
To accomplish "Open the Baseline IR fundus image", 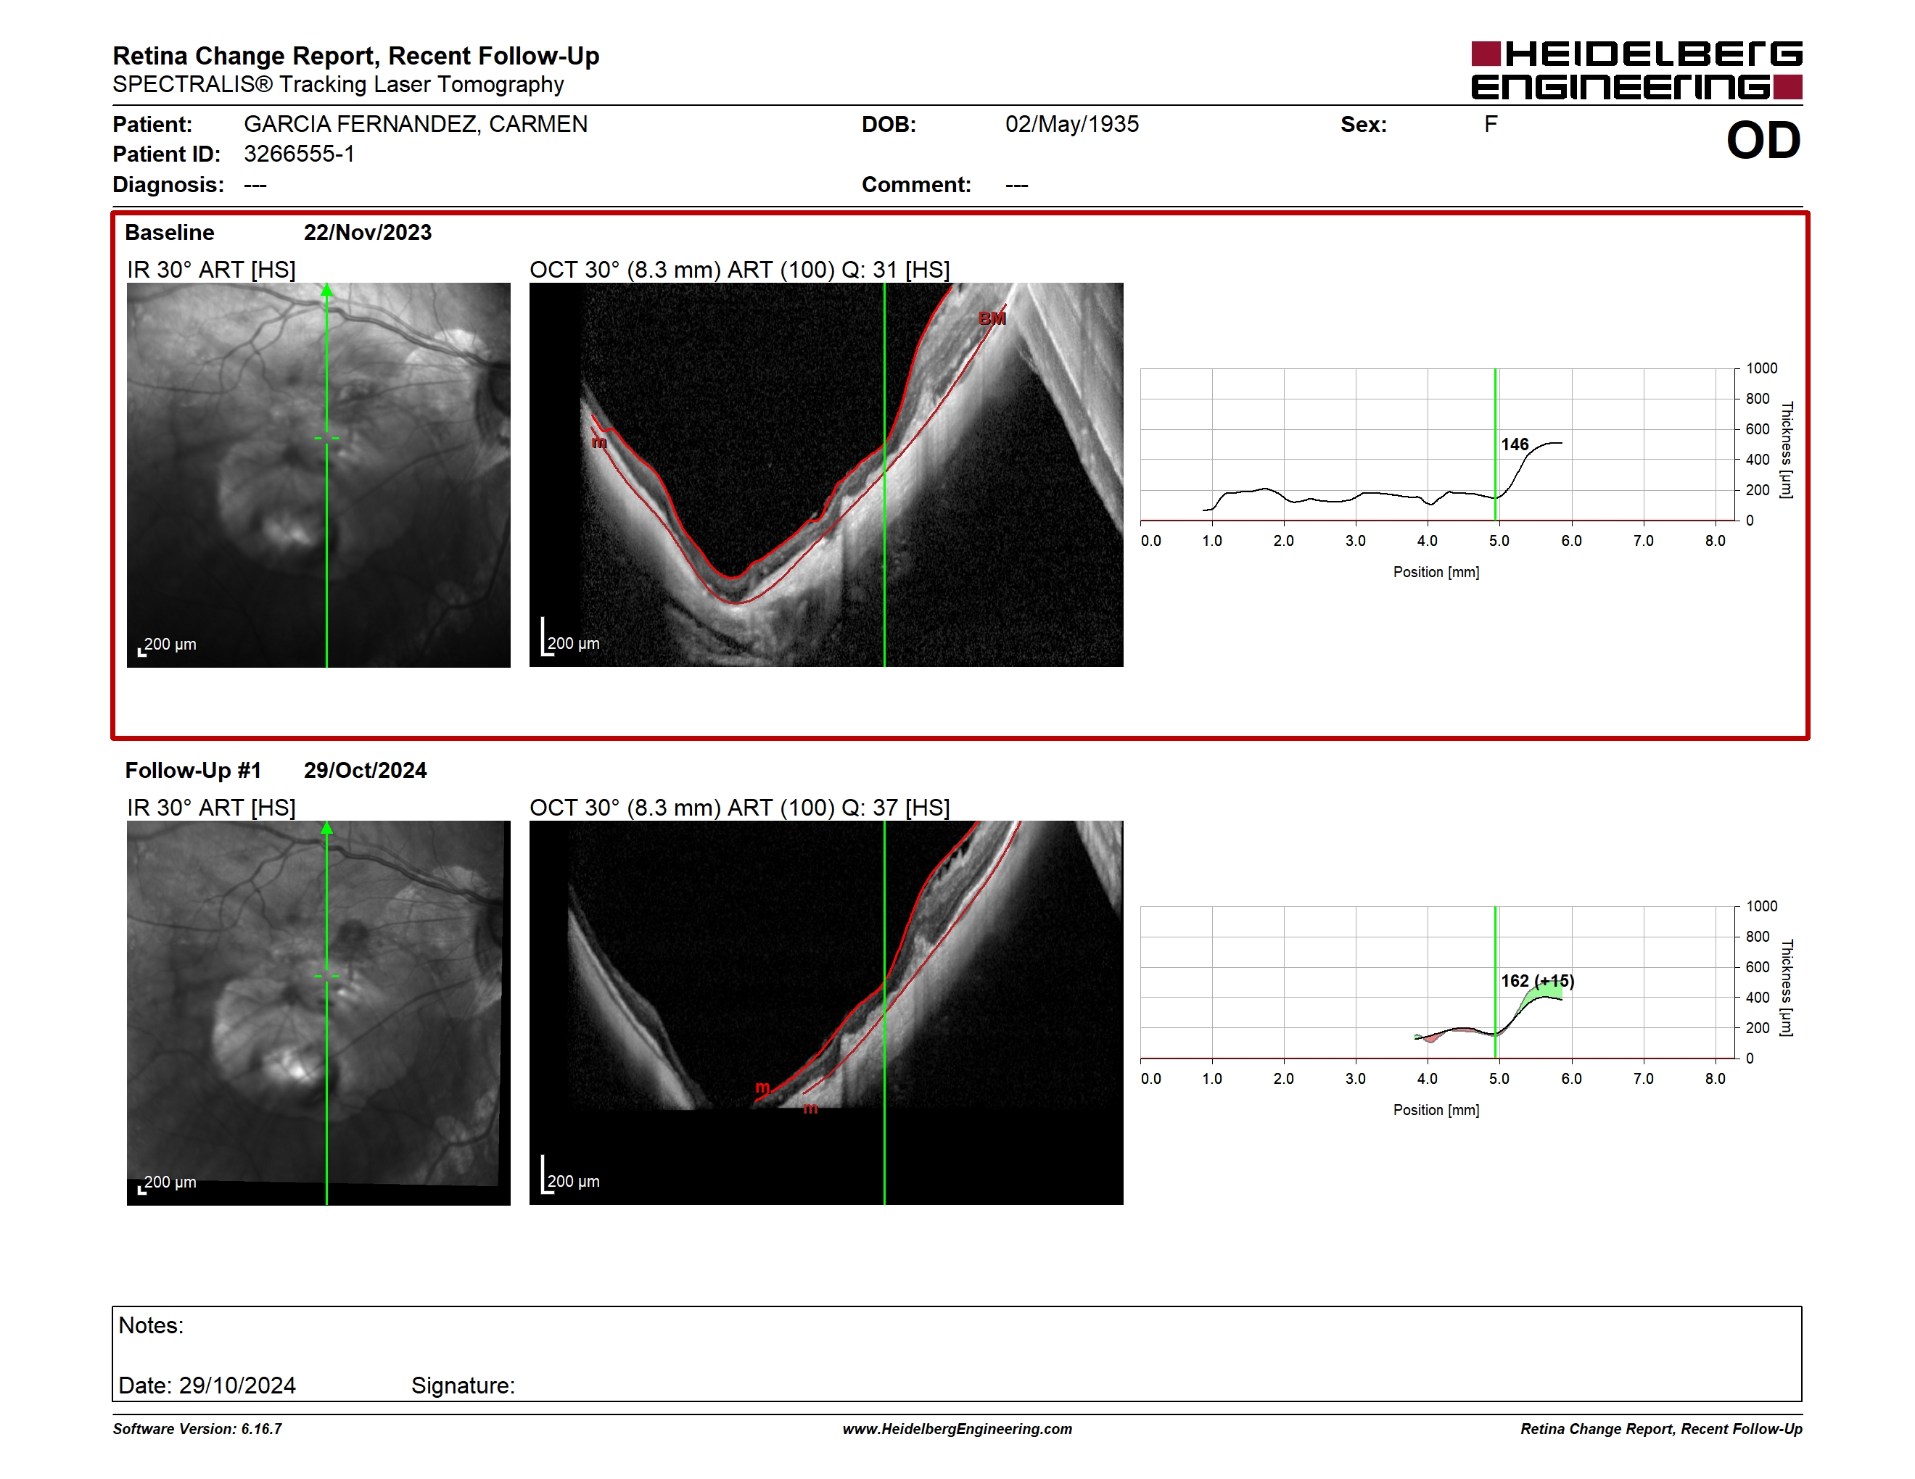I will click(x=318, y=475).
